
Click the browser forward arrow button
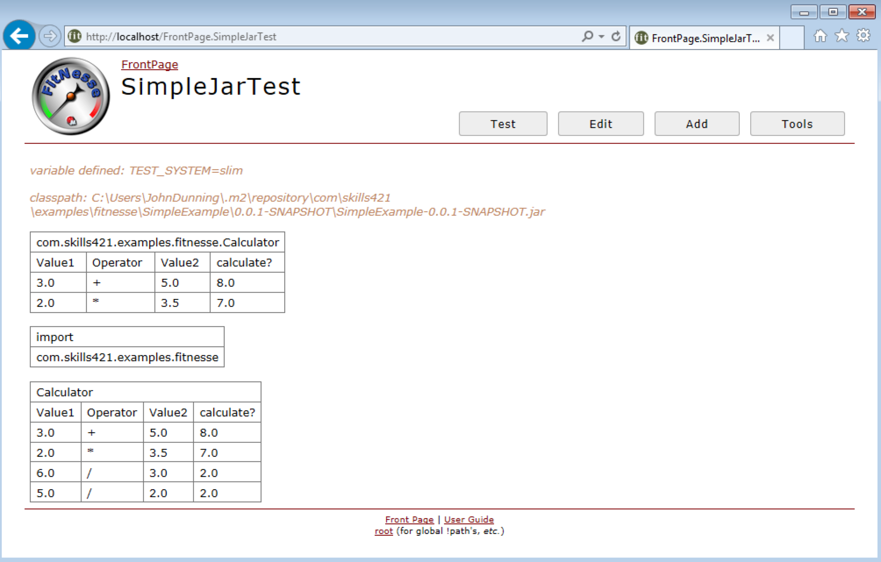coord(50,36)
